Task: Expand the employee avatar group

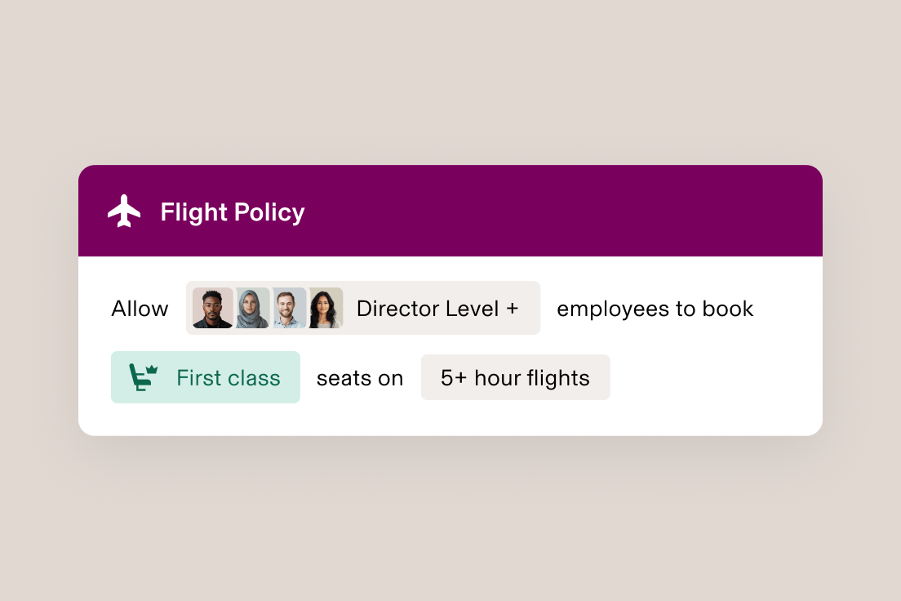Action: click(x=265, y=308)
